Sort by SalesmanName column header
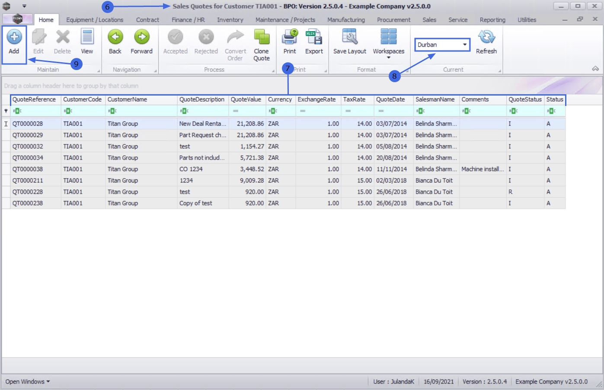 point(437,99)
